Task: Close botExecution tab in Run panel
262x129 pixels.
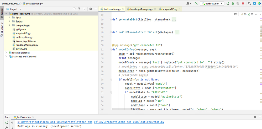Action: pos(33,117)
